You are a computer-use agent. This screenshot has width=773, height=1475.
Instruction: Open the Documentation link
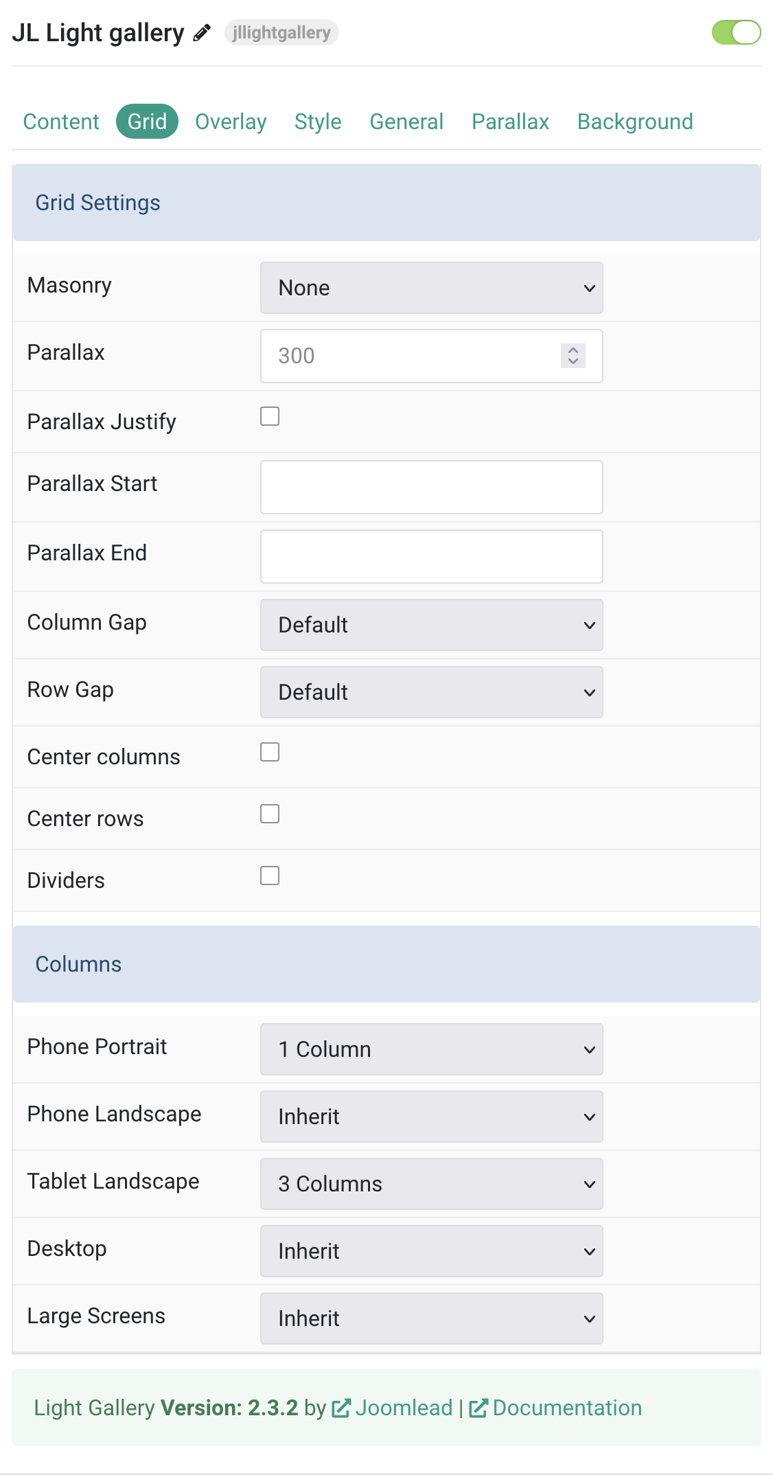click(x=567, y=1408)
